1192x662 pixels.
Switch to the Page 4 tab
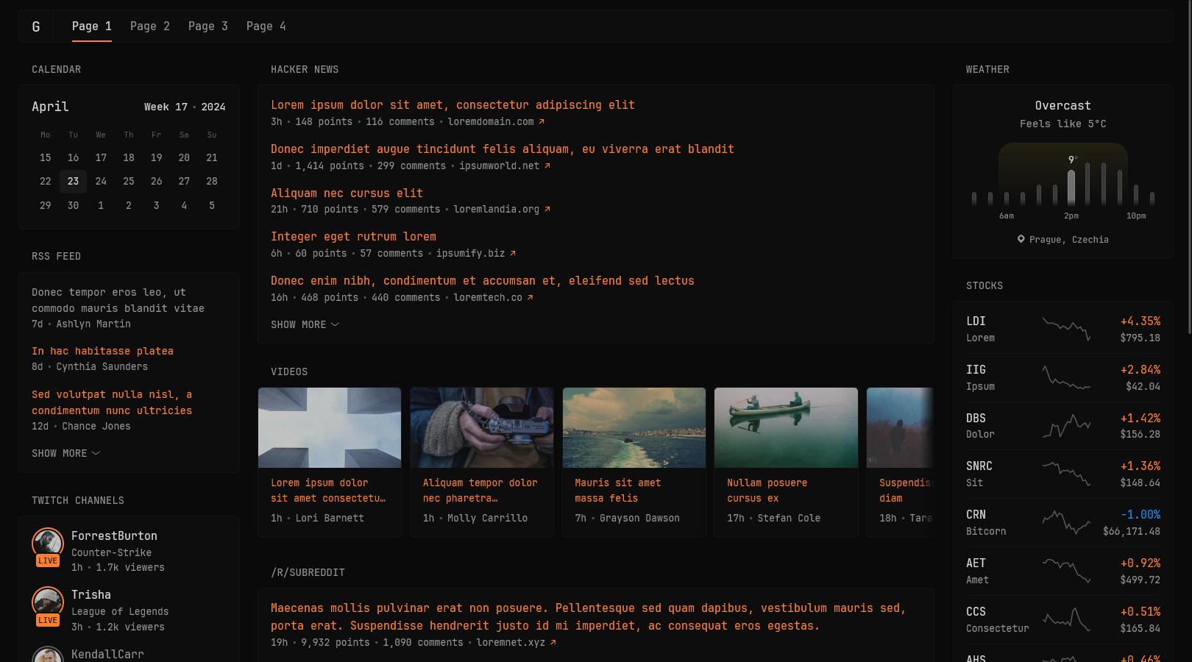tap(266, 26)
